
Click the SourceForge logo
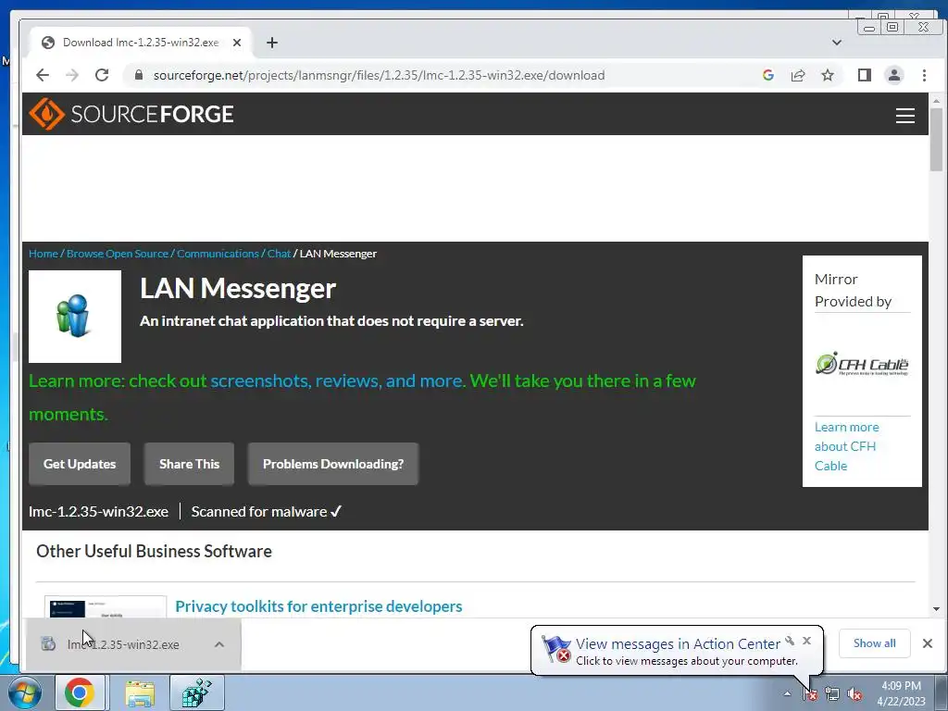click(x=131, y=114)
